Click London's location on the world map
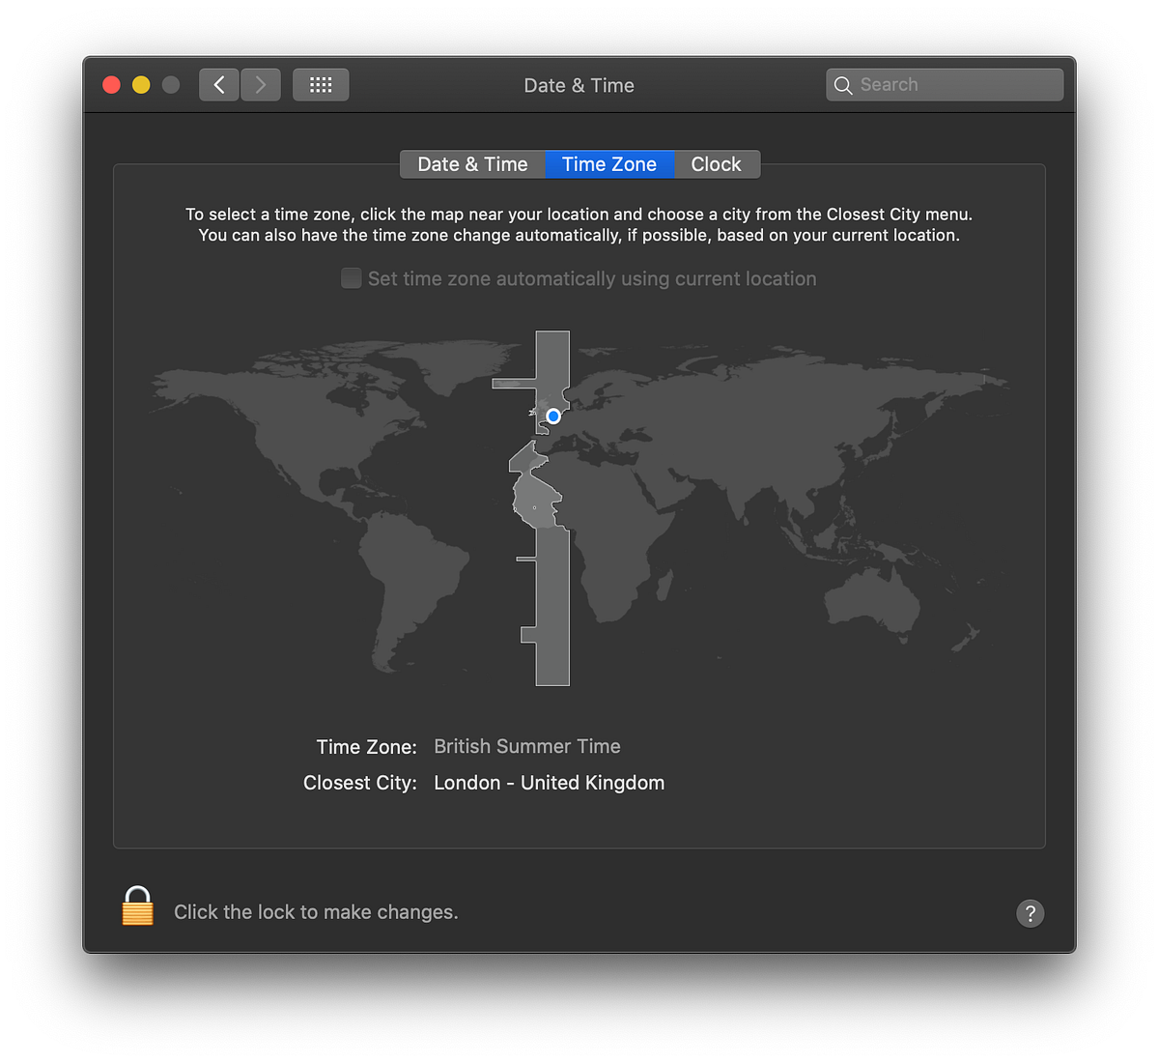 pos(552,416)
